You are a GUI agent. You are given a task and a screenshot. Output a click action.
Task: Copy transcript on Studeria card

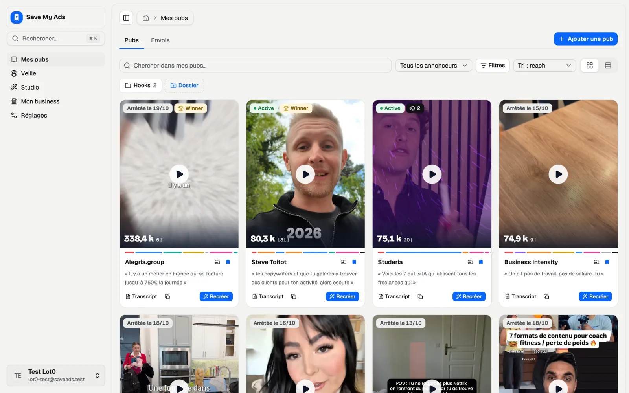(x=420, y=296)
